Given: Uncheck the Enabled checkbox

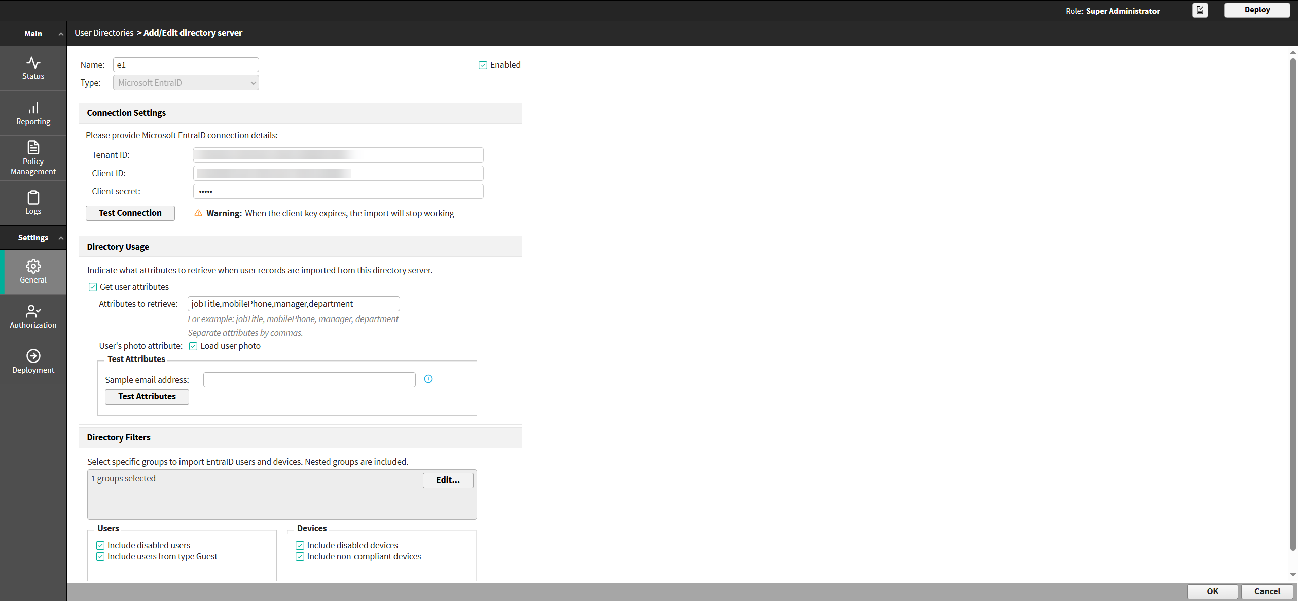Looking at the screenshot, I should point(483,65).
